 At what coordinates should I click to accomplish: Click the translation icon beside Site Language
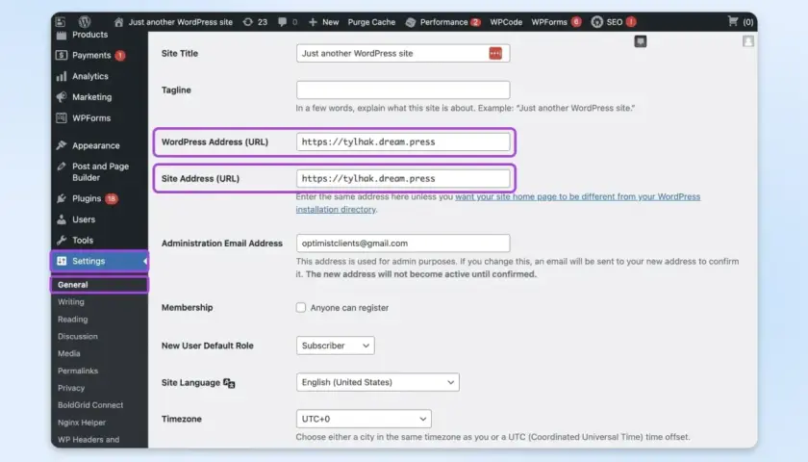tap(229, 383)
